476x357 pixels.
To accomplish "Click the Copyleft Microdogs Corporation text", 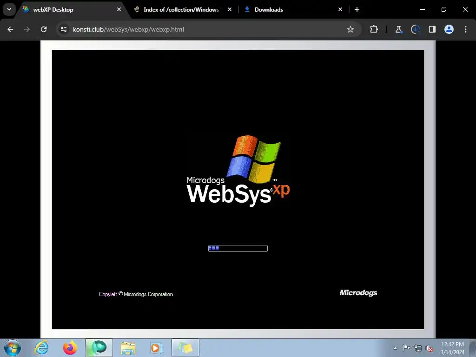I will [x=136, y=294].
